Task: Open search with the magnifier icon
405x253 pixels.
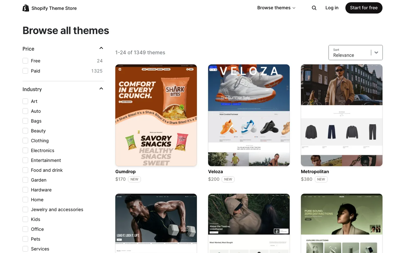Action: [314, 8]
